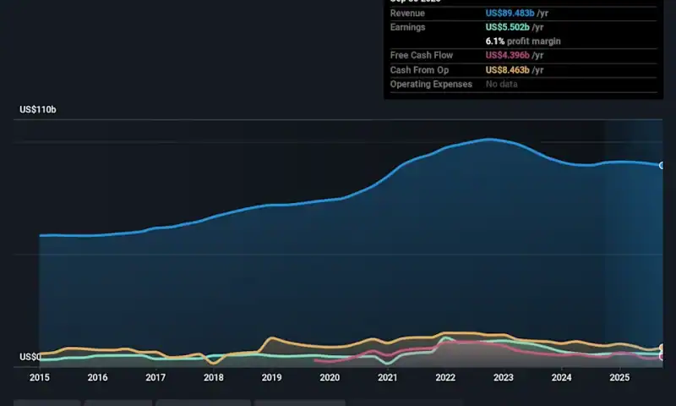This screenshot has height=406, width=676.
Task: Click the 6.1% profit margin text
Action: [x=523, y=41]
